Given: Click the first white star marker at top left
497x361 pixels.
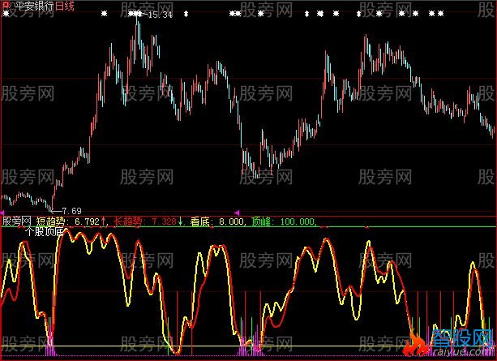Looking at the screenshot, I should [5, 15].
